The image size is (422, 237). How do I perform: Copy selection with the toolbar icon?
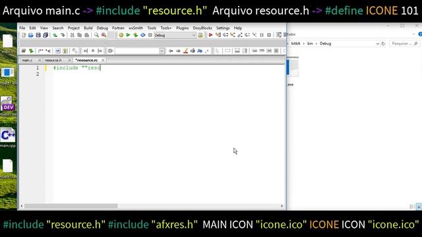[79, 35]
